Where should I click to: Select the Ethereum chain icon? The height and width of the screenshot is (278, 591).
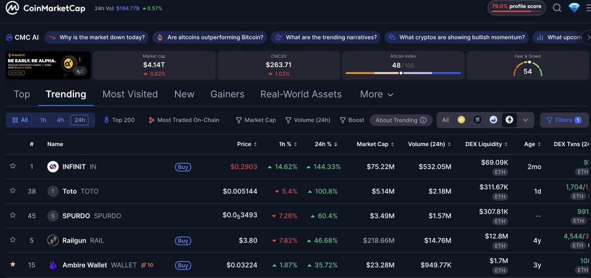tap(509, 120)
